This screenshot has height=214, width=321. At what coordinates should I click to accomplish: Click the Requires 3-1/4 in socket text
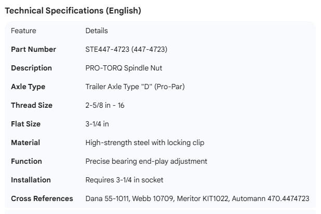(x=124, y=180)
